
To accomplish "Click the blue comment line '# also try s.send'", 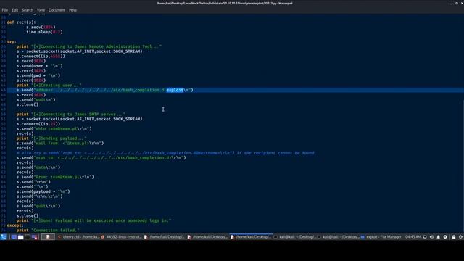I will [165, 153].
